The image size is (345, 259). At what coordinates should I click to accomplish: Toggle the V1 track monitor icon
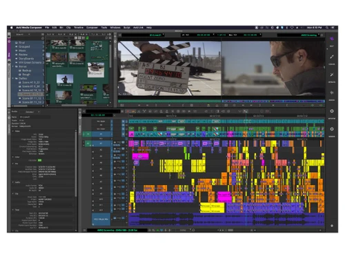tap(124, 134)
